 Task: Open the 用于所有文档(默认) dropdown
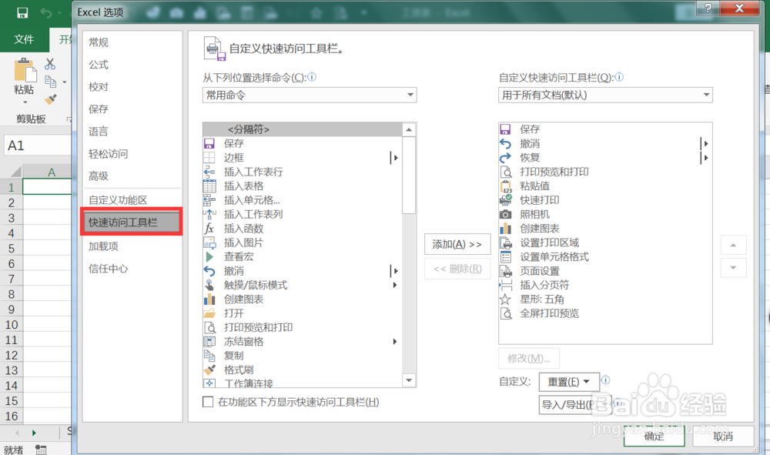[605, 95]
